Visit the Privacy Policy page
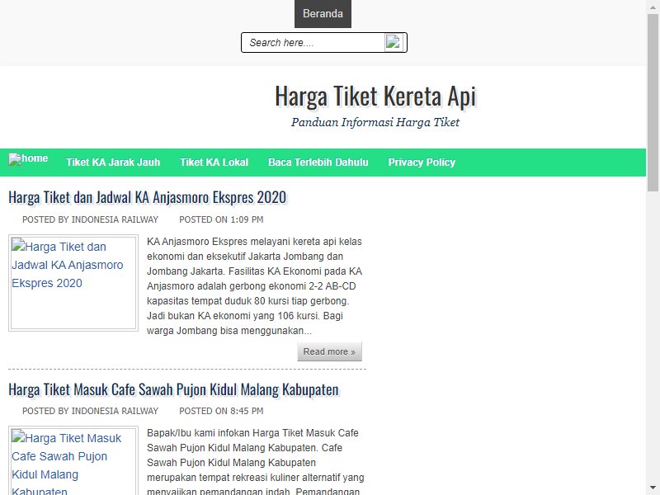 [x=422, y=163]
